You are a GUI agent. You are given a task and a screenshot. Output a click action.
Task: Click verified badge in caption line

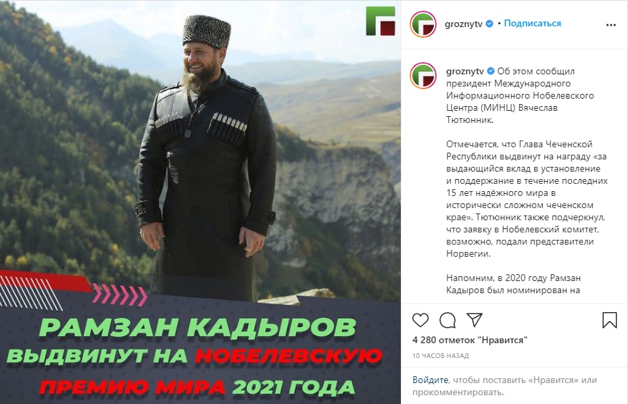pyautogui.click(x=491, y=71)
